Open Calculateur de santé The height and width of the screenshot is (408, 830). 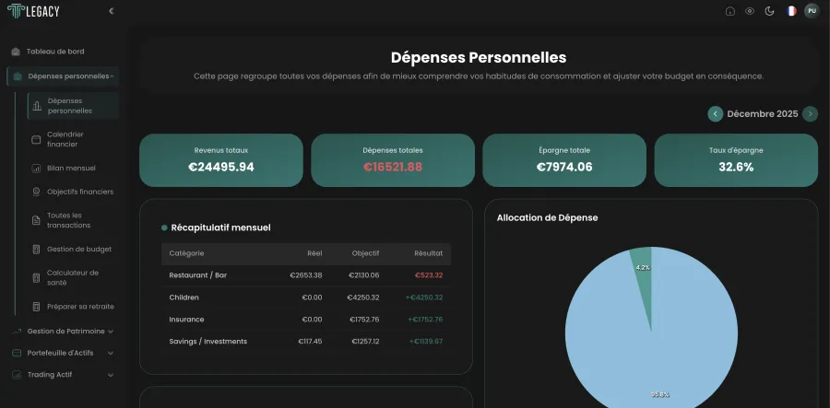click(x=73, y=277)
